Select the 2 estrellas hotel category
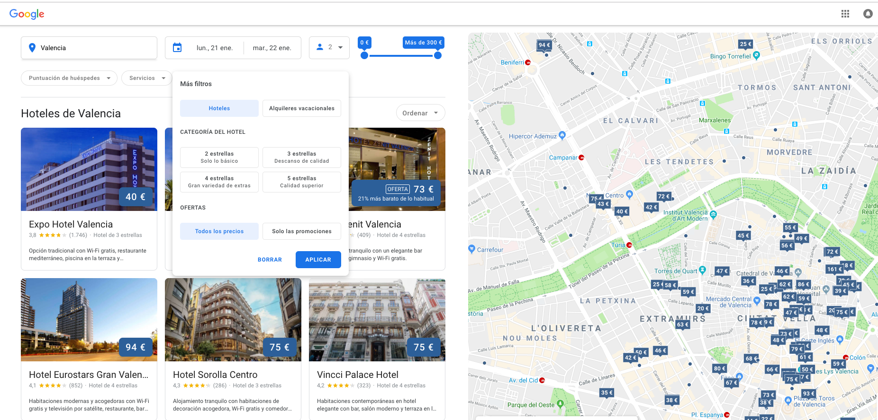Screen dimensions: 878x420 219,157
